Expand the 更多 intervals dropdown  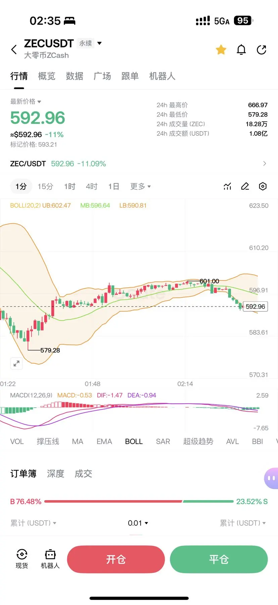pyautogui.click(x=140, y=187)
